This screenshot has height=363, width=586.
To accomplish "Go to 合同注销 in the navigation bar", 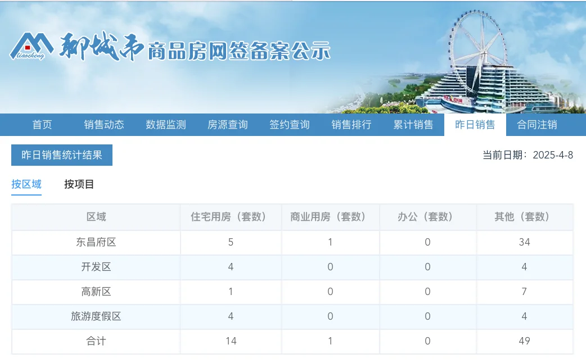I will point(537,125).
